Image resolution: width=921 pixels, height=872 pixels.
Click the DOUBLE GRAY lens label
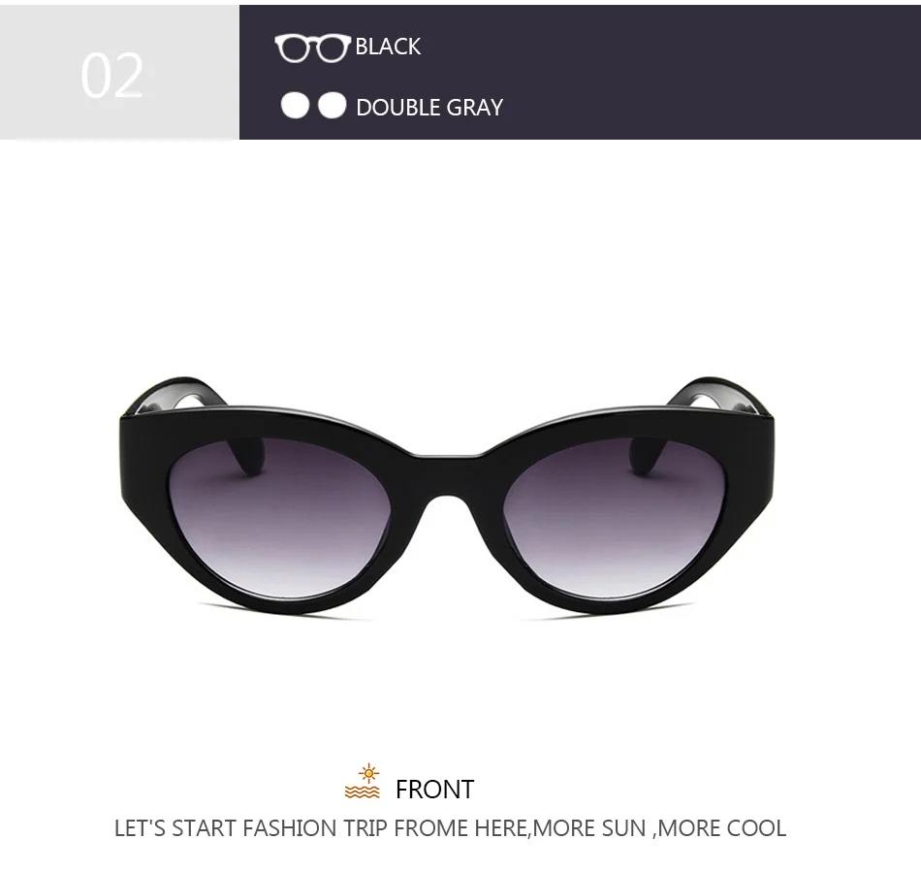coord(429,108)
